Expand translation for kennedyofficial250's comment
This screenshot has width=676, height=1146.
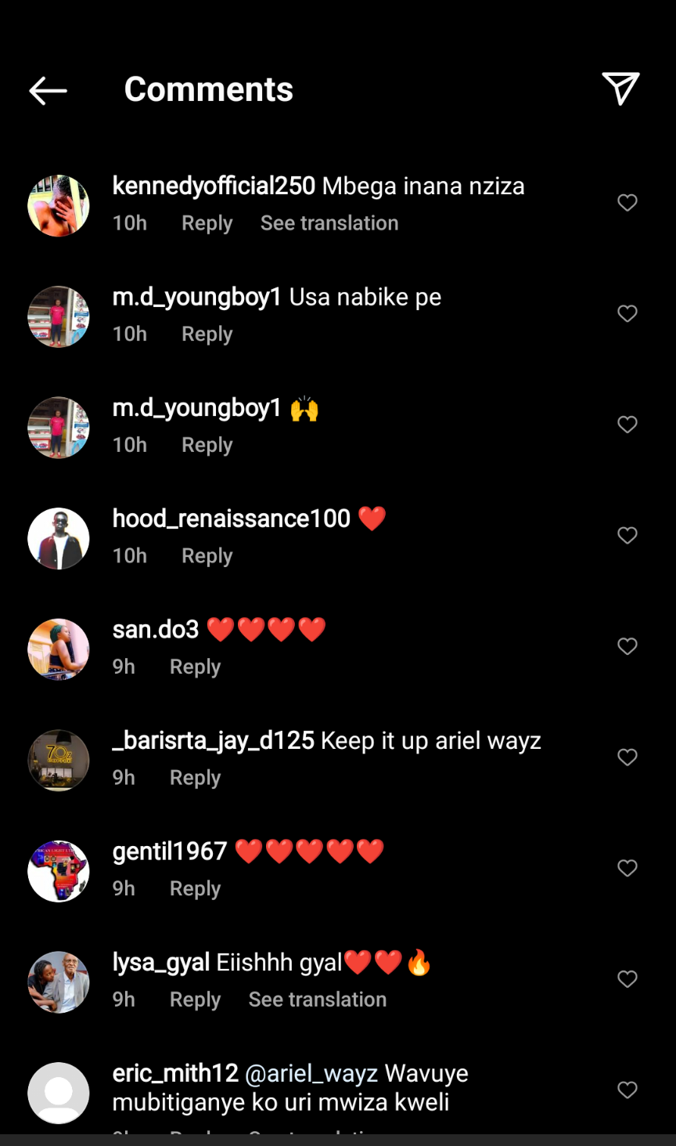point(329,223)
